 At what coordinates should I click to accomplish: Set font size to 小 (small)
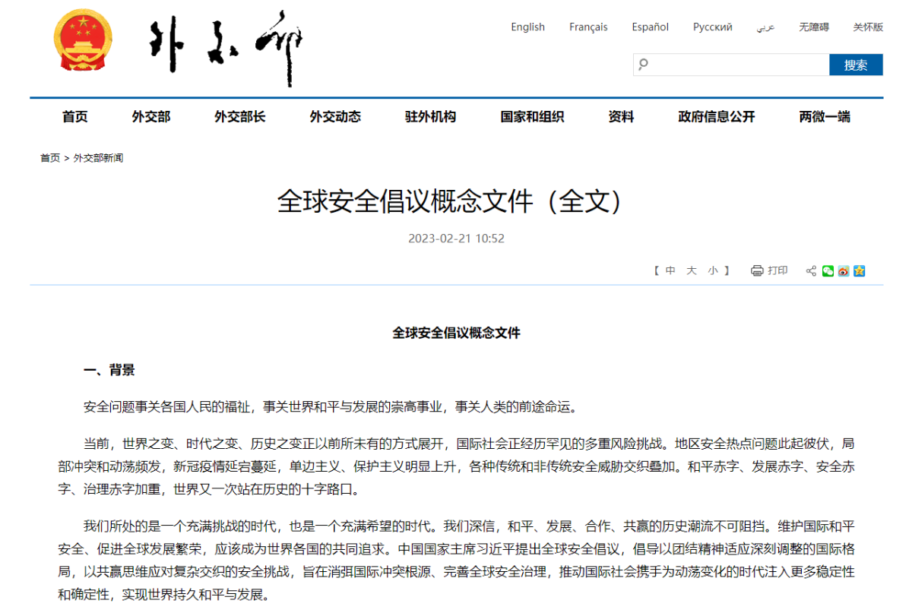(x=712, y=271)
